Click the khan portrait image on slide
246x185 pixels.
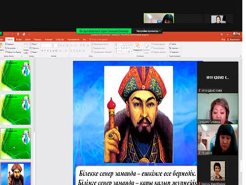139,114
